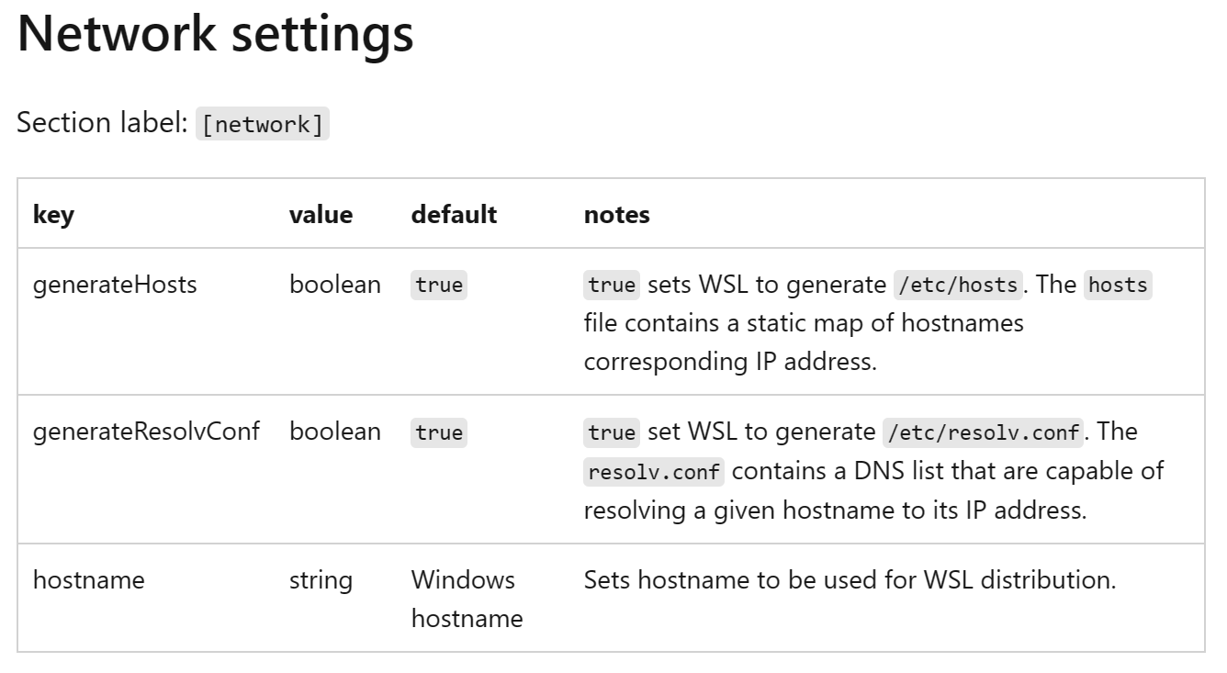
Task: Click the "Windows hostname" default cell
Action: click(467, 599)
